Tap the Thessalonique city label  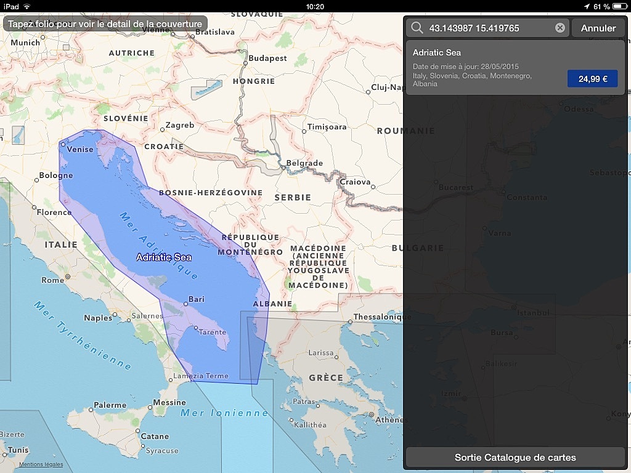click(x=381, y=317)
